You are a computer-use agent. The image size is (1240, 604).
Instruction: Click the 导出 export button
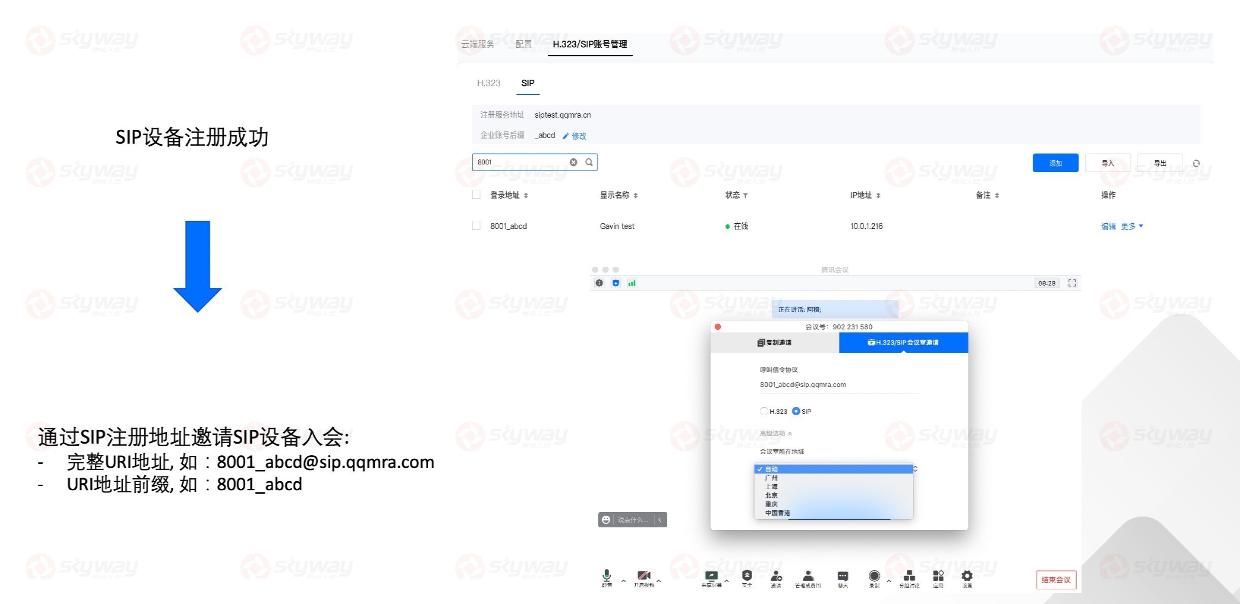tap(1160, 163)
